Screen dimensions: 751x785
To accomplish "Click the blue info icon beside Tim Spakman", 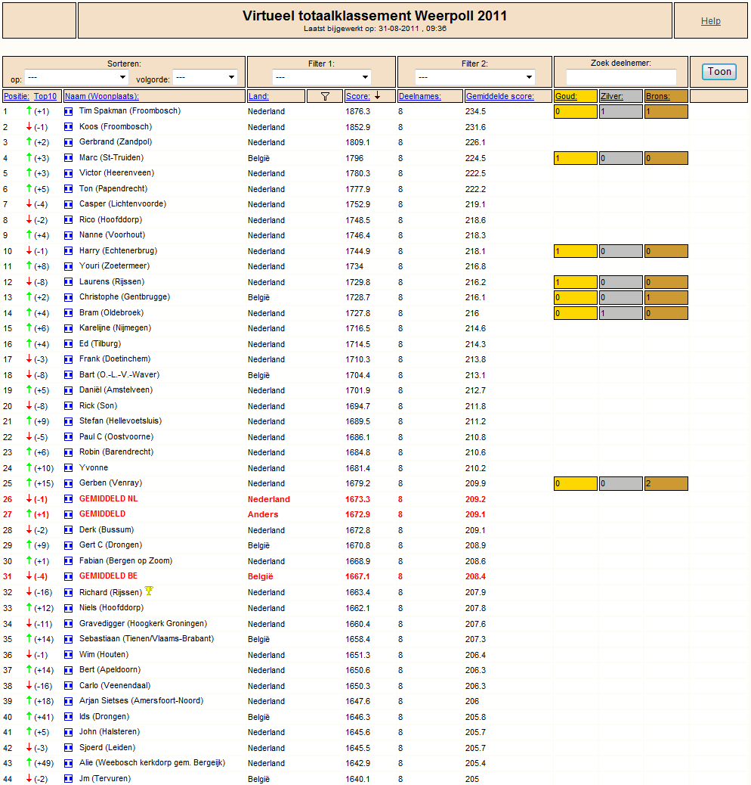I will click(x=69, y=112).
